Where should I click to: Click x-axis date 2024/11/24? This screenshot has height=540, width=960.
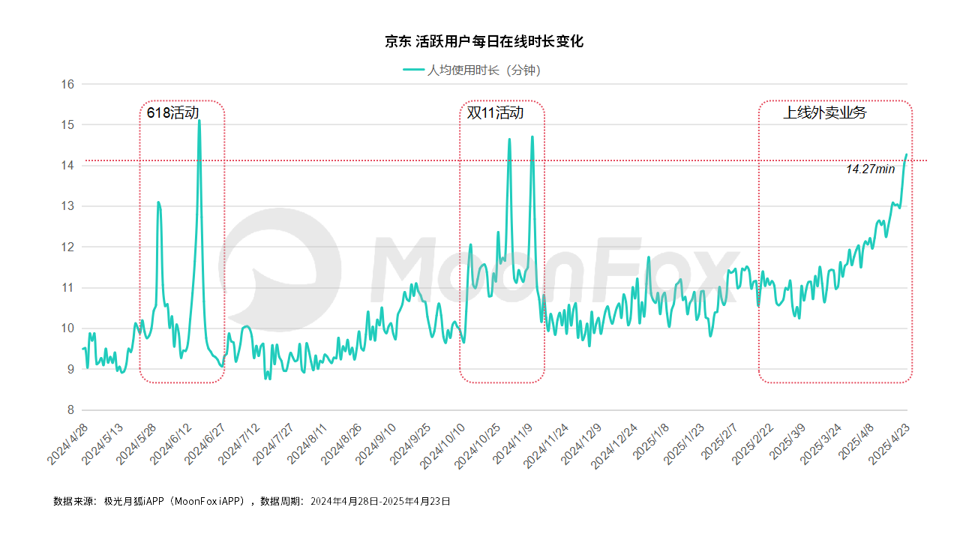547,445
